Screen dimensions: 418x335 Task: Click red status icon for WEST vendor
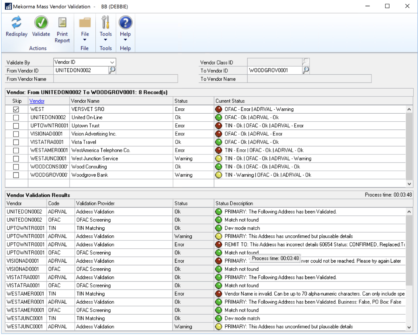[x=219, y=109]
